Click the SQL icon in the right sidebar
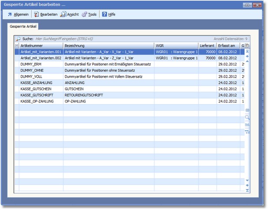 (247, 125)
